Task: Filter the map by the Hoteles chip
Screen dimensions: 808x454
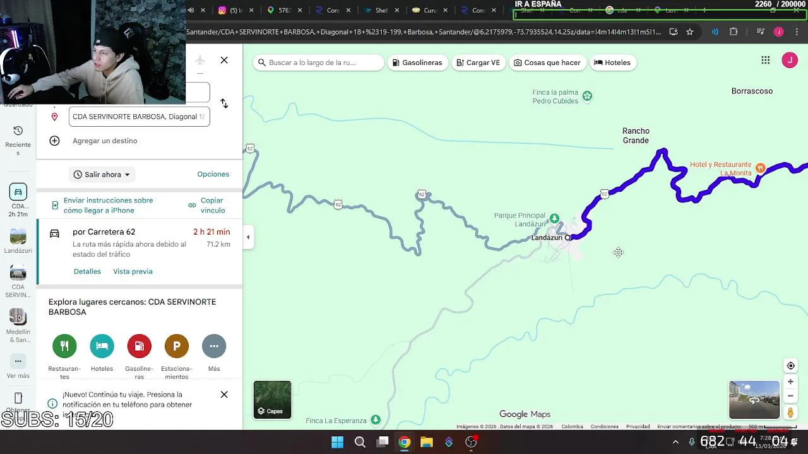Action: click(612, 62)
